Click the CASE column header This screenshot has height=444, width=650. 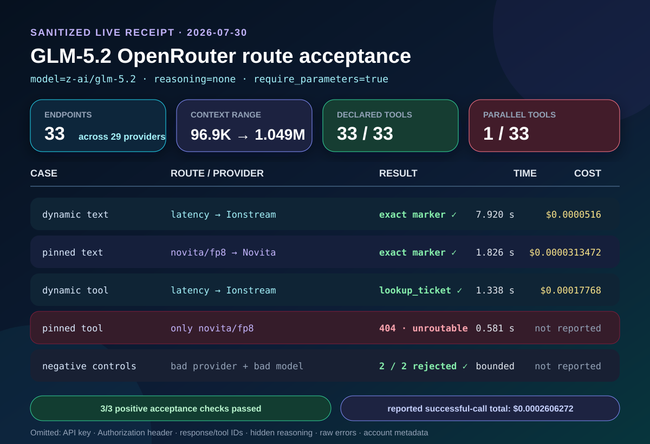pos(44,173)
